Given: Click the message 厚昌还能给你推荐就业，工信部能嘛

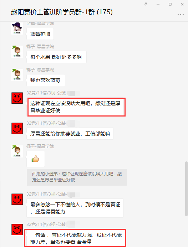Looking at the screenshot, I should pyautogui.click(x=70, y=134).
